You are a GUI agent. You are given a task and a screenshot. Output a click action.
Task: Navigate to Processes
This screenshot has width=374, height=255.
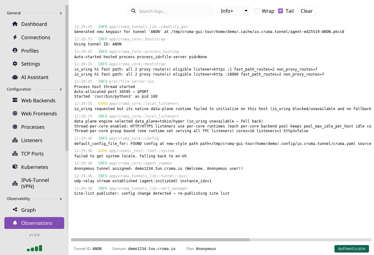[x=34, y=127]
